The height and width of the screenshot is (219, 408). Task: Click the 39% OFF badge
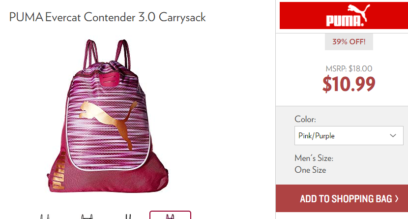[349, 42]
